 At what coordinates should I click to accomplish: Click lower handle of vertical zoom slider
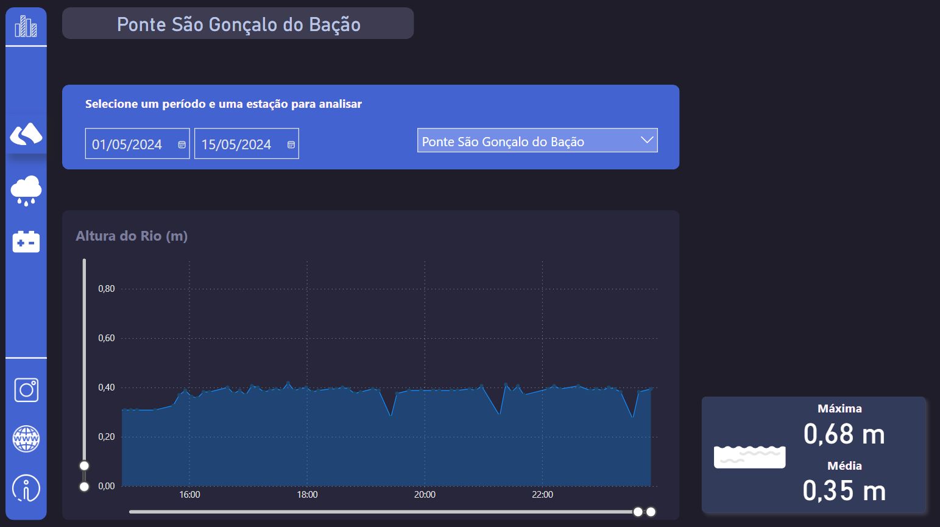click(85, 486)
